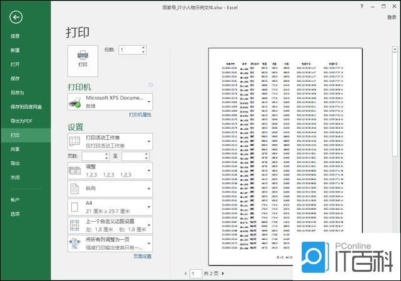
Task: Click the large 打印 printer button
Action: pos(82,61)
